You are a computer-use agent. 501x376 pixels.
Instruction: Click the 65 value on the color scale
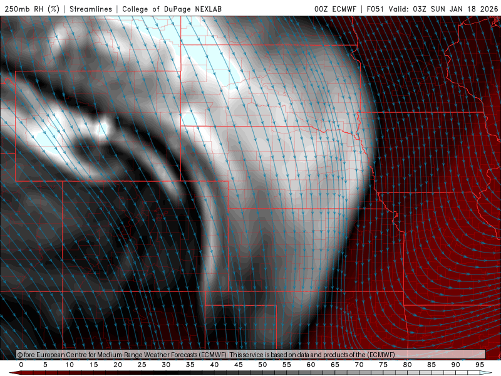click(335, 365)
